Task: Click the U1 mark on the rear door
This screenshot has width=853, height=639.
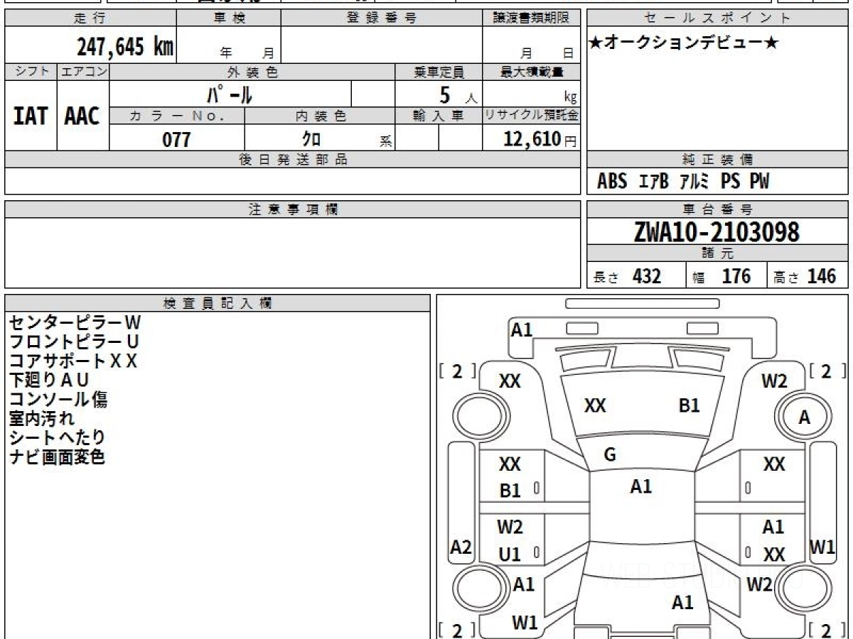Action: click(510, 555)
